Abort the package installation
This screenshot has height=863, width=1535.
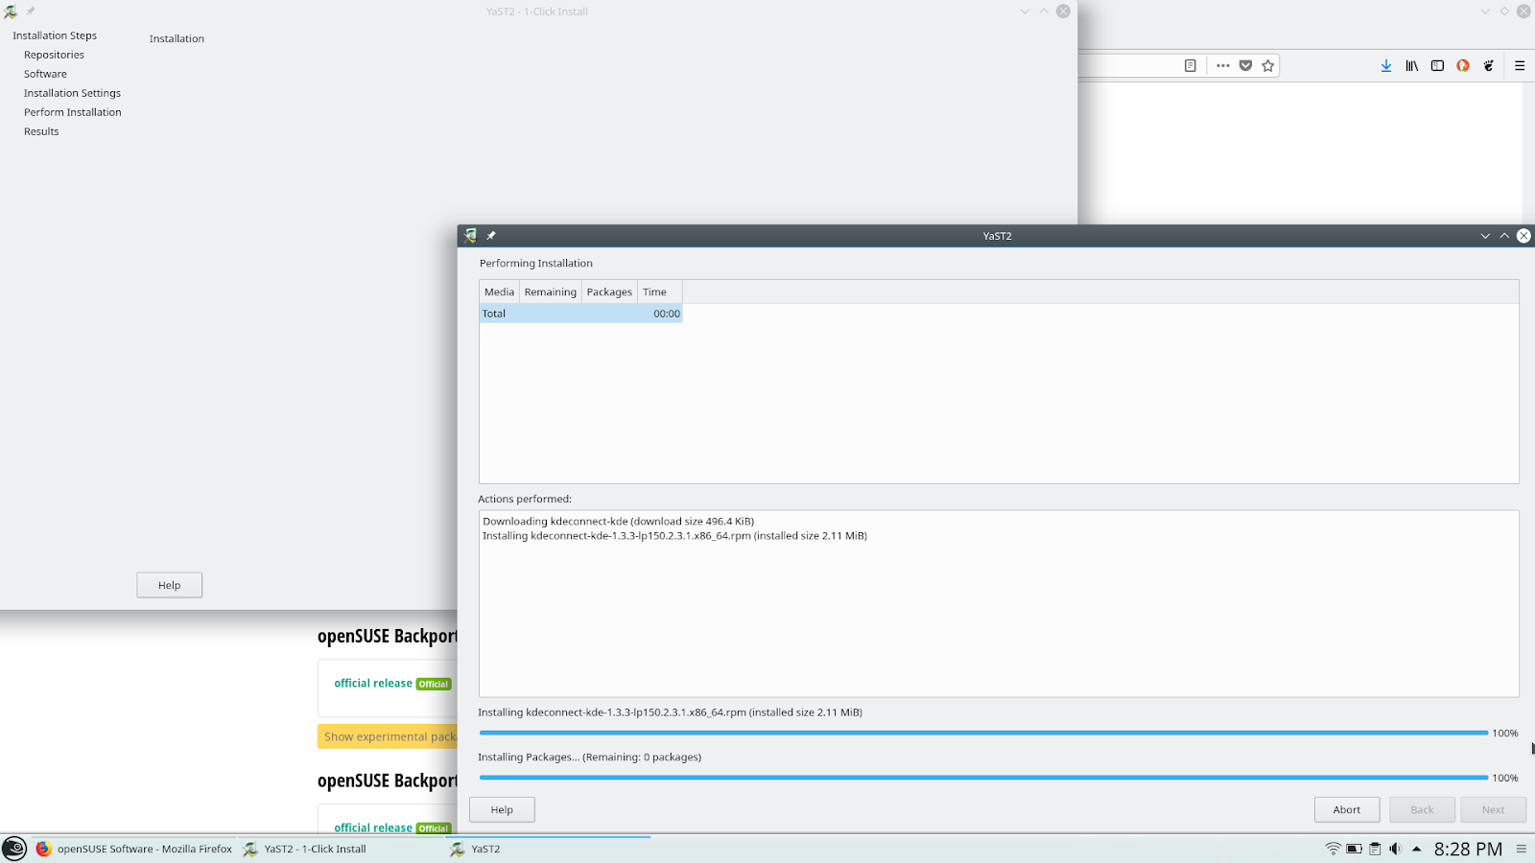pyautogui.click(x=1347, y=810)
